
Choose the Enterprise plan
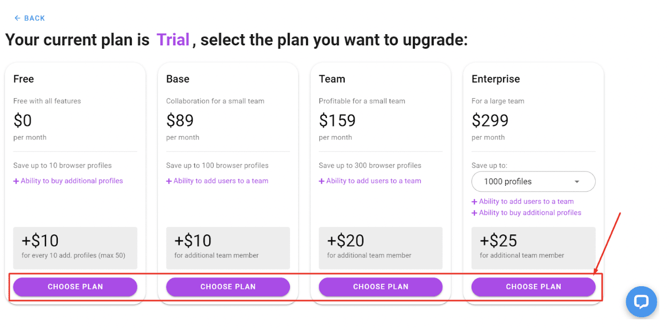pyautogui.click(x=533, y=287)
